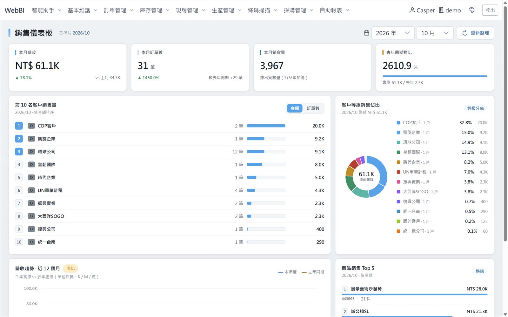Image resolution: width=508 pixels, height=317 pixels.
Task: Open the 庫存管理 menu
Action: [155, 10]
